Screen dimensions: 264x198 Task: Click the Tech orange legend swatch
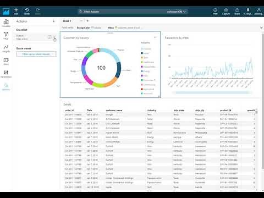click(142, 58)
